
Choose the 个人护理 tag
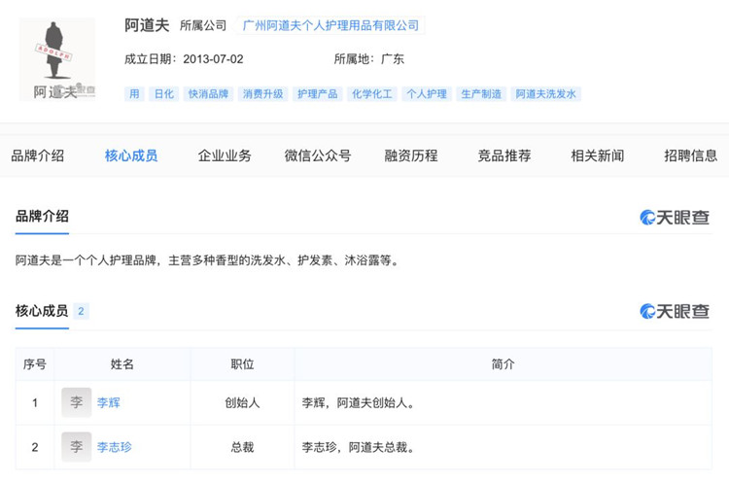tap(427, 94)
